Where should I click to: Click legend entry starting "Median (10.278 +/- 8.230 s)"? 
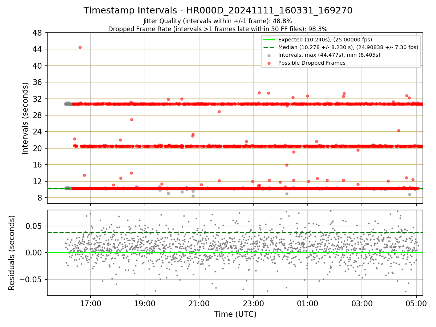(348, 47)
